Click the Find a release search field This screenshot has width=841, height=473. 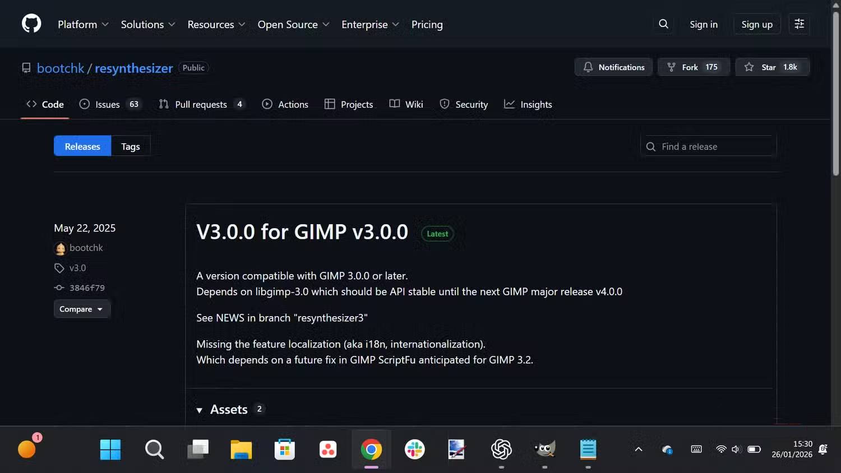708,146
